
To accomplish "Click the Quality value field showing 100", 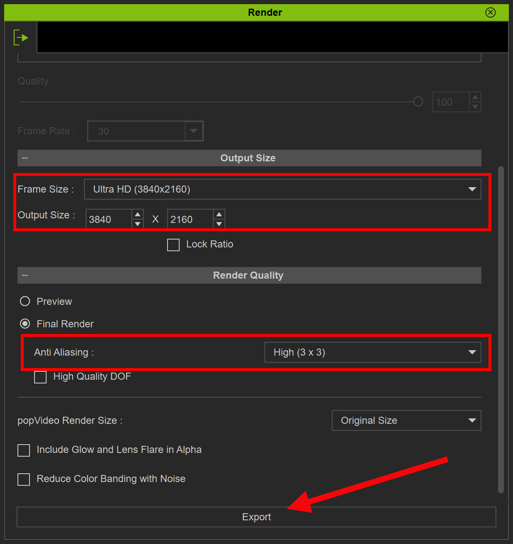I will 451,102.
